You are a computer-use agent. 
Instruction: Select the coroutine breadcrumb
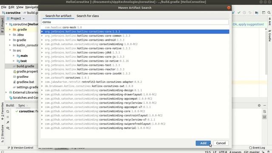pos(11,13)
